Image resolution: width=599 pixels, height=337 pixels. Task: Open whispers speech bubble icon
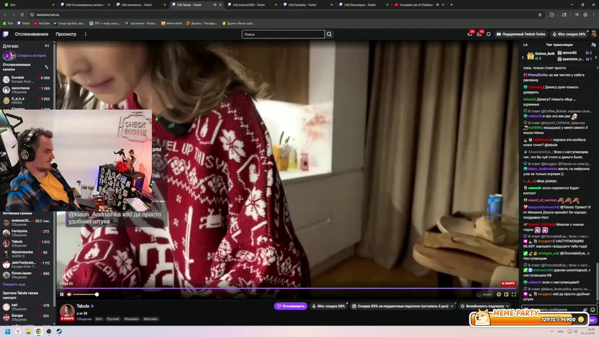point(489,34)
